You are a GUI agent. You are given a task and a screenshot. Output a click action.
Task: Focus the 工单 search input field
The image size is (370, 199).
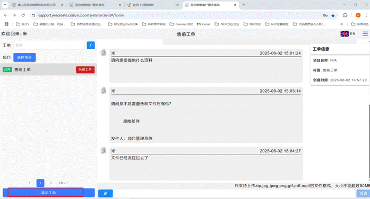click(x=49, y=45)
